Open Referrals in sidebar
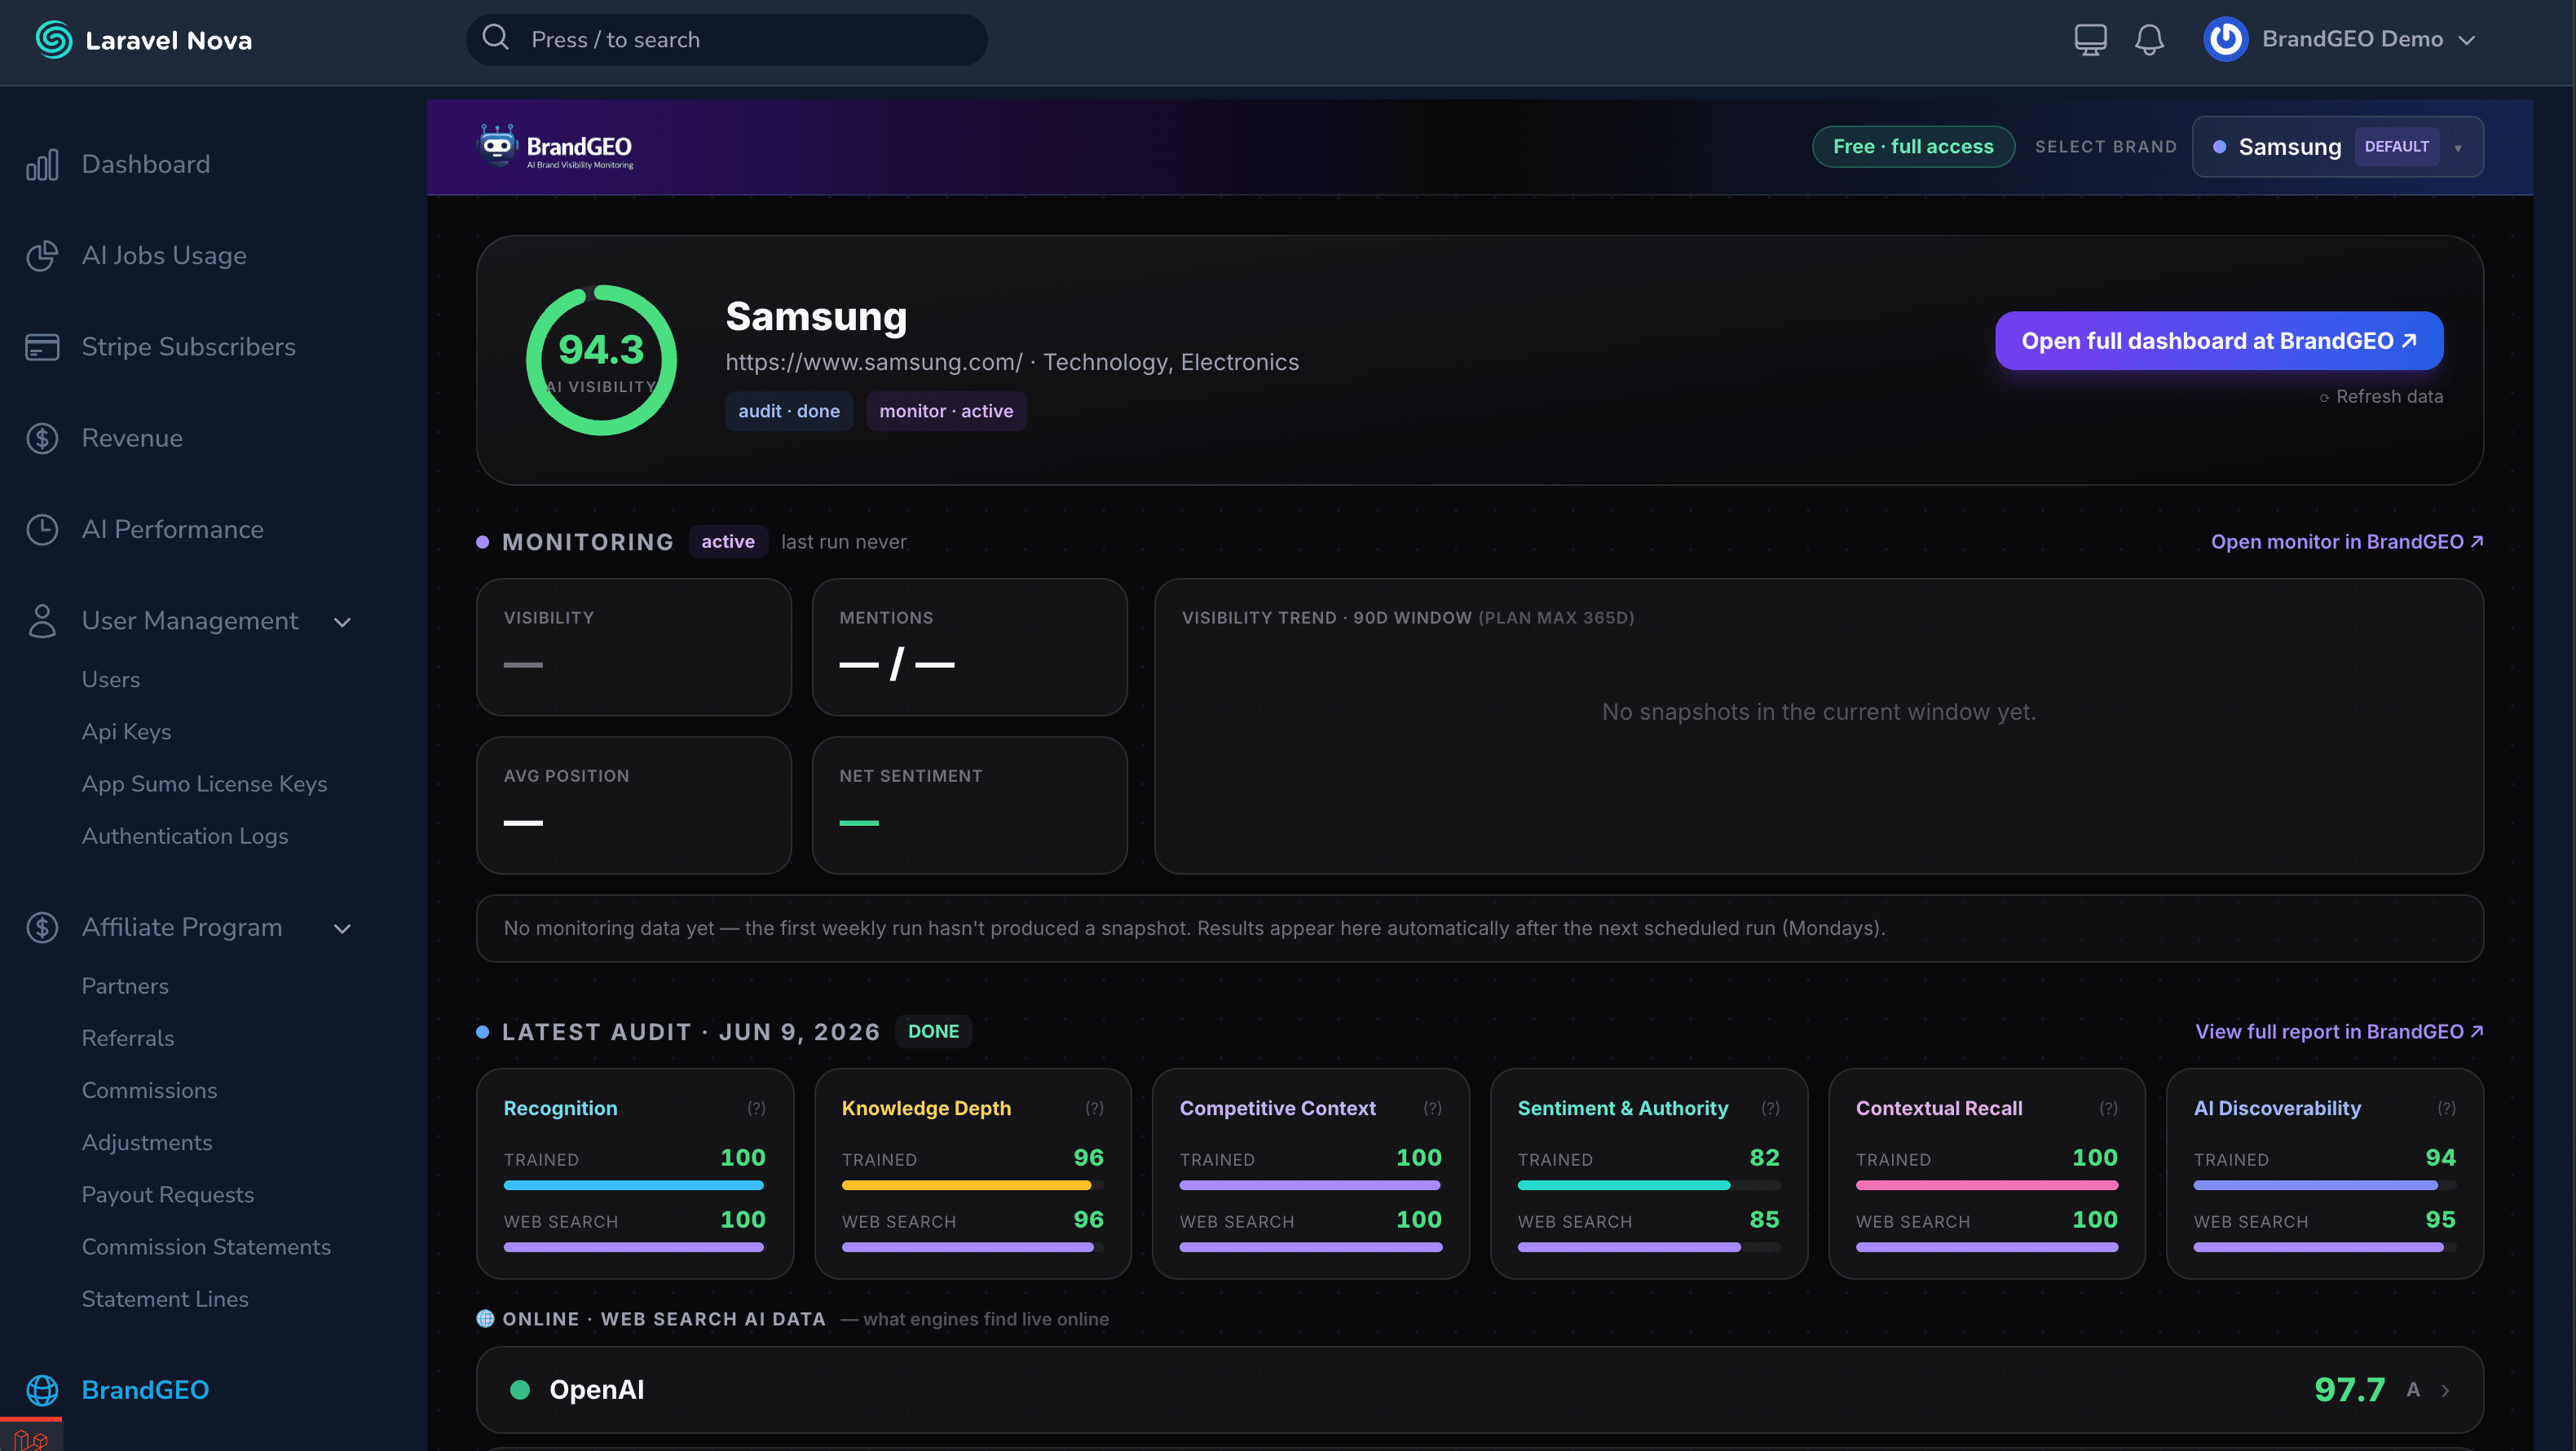Image resolution: width=2576 pixels, height=1451 pixels. coord(128,1038)
